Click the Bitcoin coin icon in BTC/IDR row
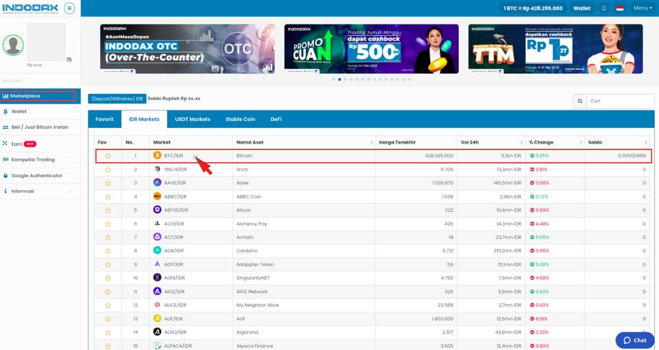This screenshot has height=350, width=659. pyautogui.click(x=157, y=155)
